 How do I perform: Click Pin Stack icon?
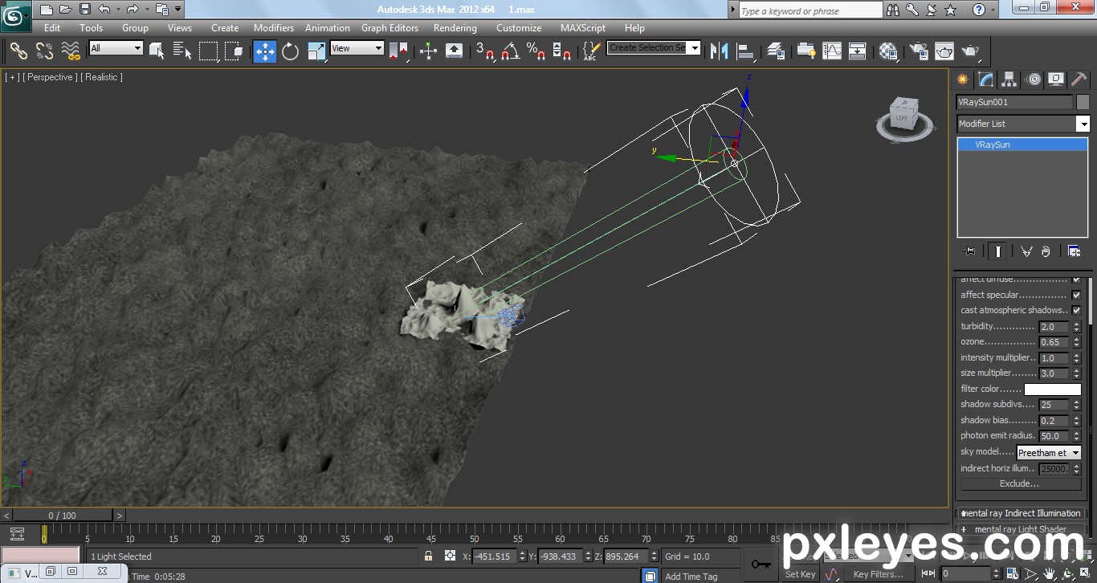[x=969, y=251]
